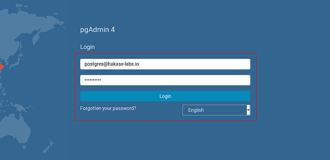The width and height of the screenshot is (330, 160).
Task: Click the Login heading above the form
Action: pos(88,47)
